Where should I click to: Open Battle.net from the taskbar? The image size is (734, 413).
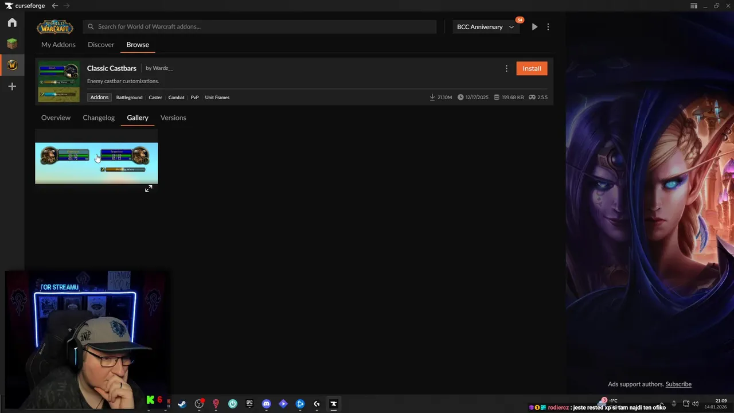tap(300, 404)
